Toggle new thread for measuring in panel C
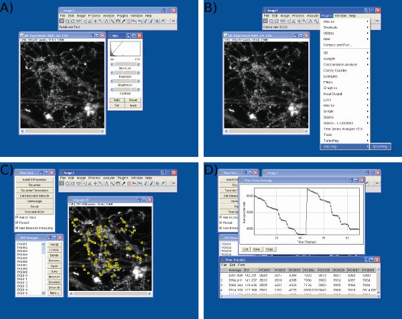402x319 pixels. [17, 228]
